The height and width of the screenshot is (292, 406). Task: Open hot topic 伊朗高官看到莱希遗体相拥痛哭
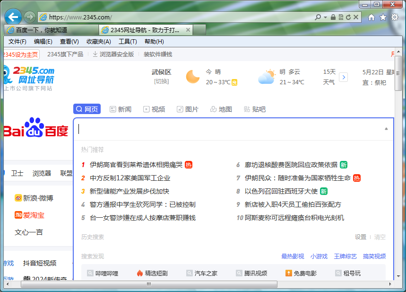tap(136, 165)
